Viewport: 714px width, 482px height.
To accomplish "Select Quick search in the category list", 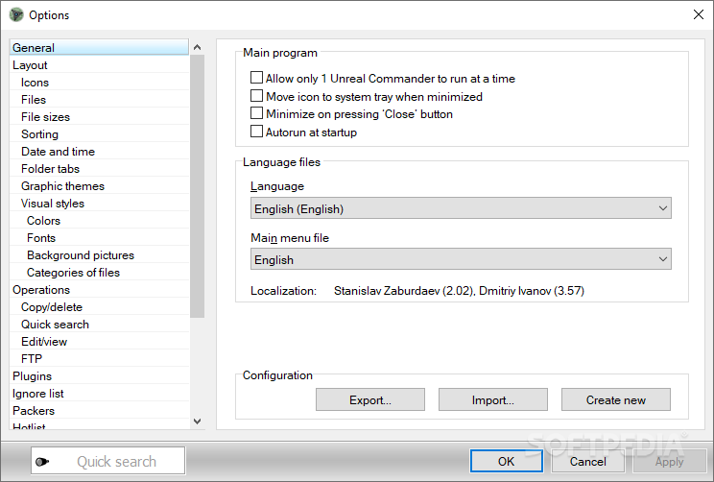I will tap(99, 325).
